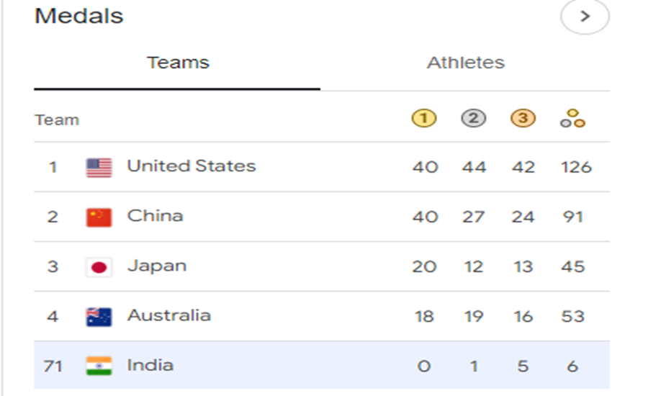Click the highlighted India row name
Viewport: 661px width, 396px height.
pyautogui.click(x=150, y=365)
